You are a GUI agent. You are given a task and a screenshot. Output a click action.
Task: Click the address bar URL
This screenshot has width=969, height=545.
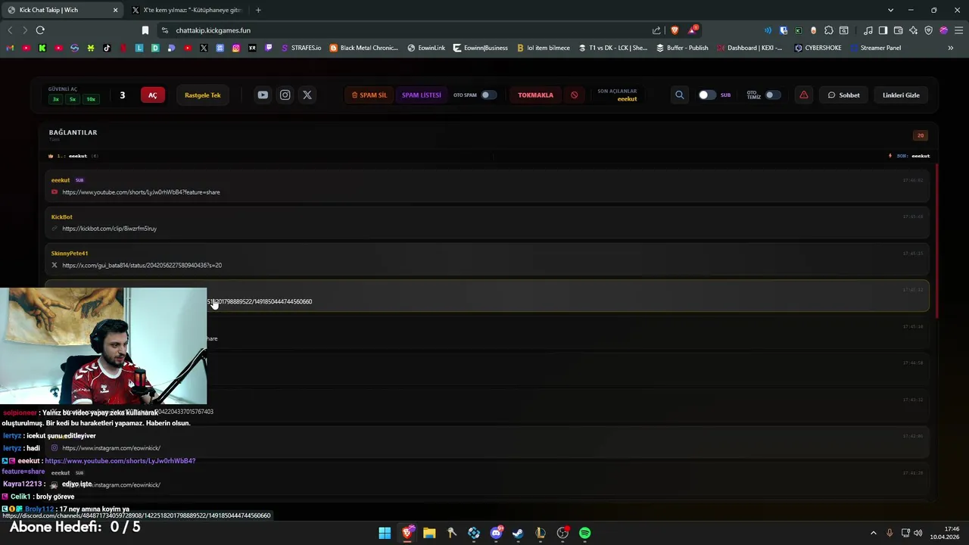point(213,30)
